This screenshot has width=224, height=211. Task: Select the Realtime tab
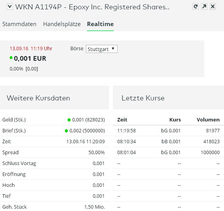pyautogui.click(x=100, y=24)
